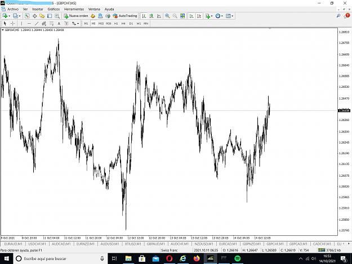The width and height of the screenshot is (352, 264).
Task: Switch to the GBPNZD,M1 chart tab
Action: point(252,244)
